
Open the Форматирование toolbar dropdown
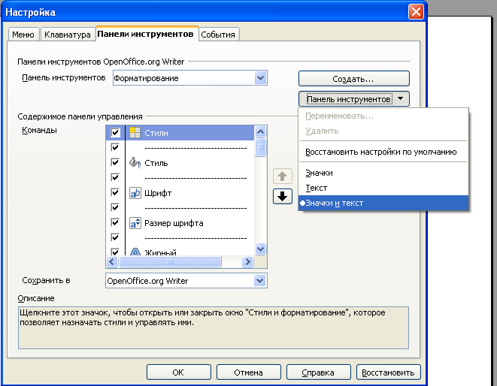click(260, 78)
